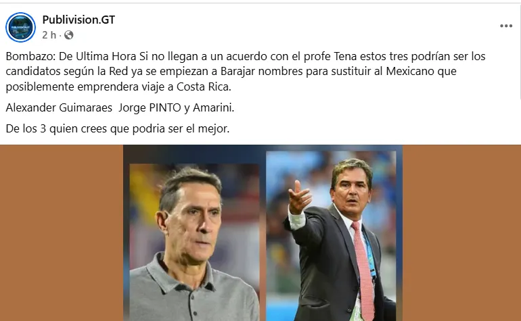521x321 pixels.
Task: Open the three-dot post options menu
Action: (x=505, y=26)
